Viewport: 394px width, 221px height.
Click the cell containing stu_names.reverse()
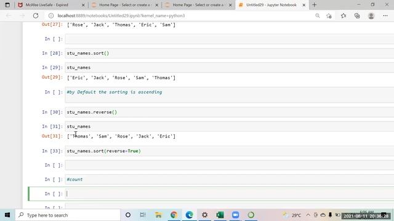pyautogui.click(x=230, y=112)
